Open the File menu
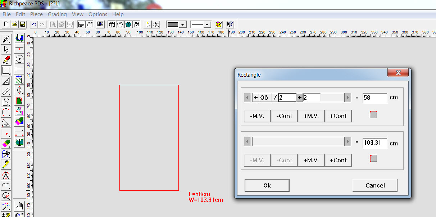Screen dimensions: 436x217 7,14
